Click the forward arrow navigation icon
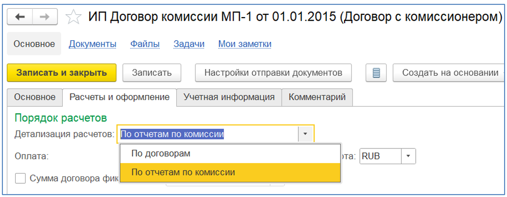Screen dimensions: 507x197 point(44,17)
